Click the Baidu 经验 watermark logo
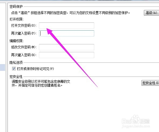The image size is (159, 132). pos(136,121)
